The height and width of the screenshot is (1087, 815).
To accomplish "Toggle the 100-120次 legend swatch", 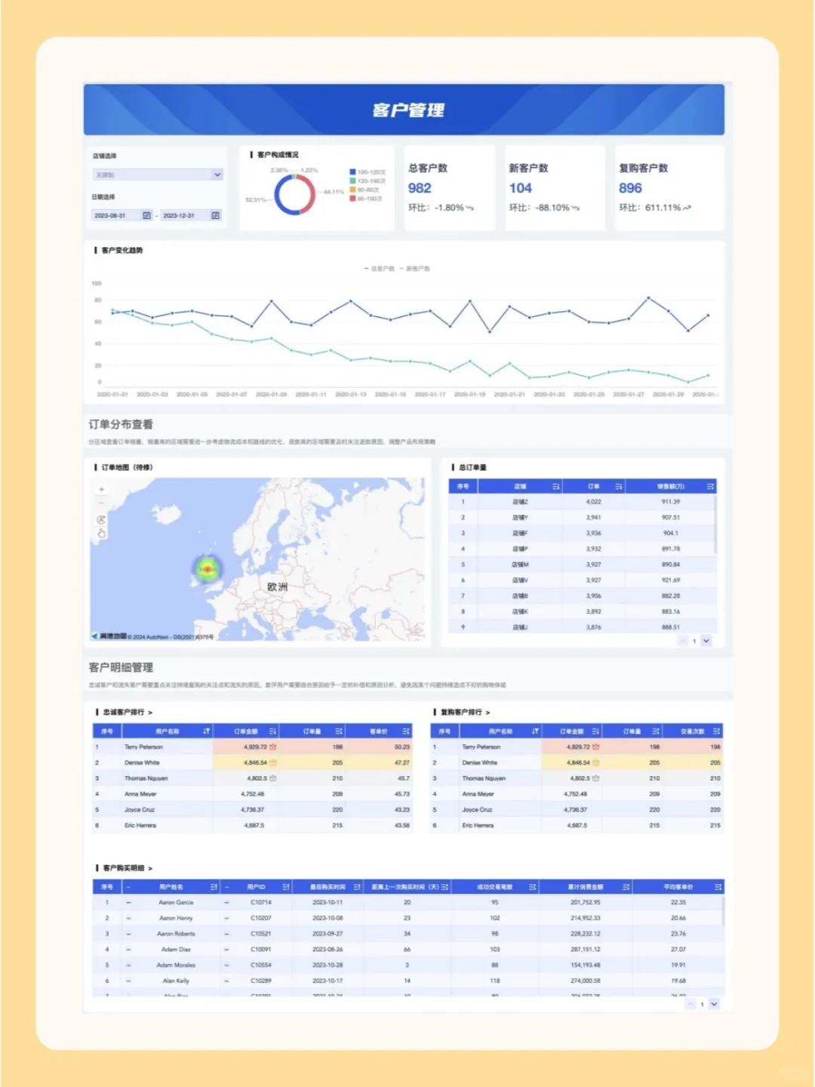I will coord(352,172).
